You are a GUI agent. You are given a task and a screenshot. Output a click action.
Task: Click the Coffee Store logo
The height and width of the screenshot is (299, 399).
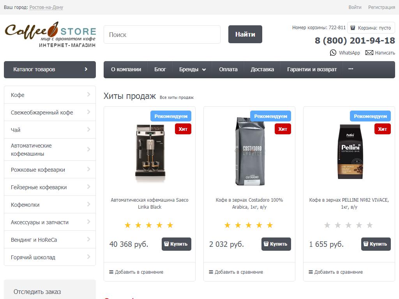(x=50, y=34)
